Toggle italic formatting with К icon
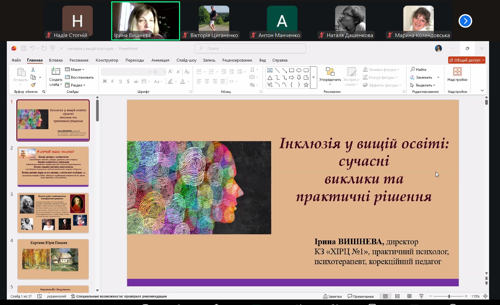 (113, 81)
